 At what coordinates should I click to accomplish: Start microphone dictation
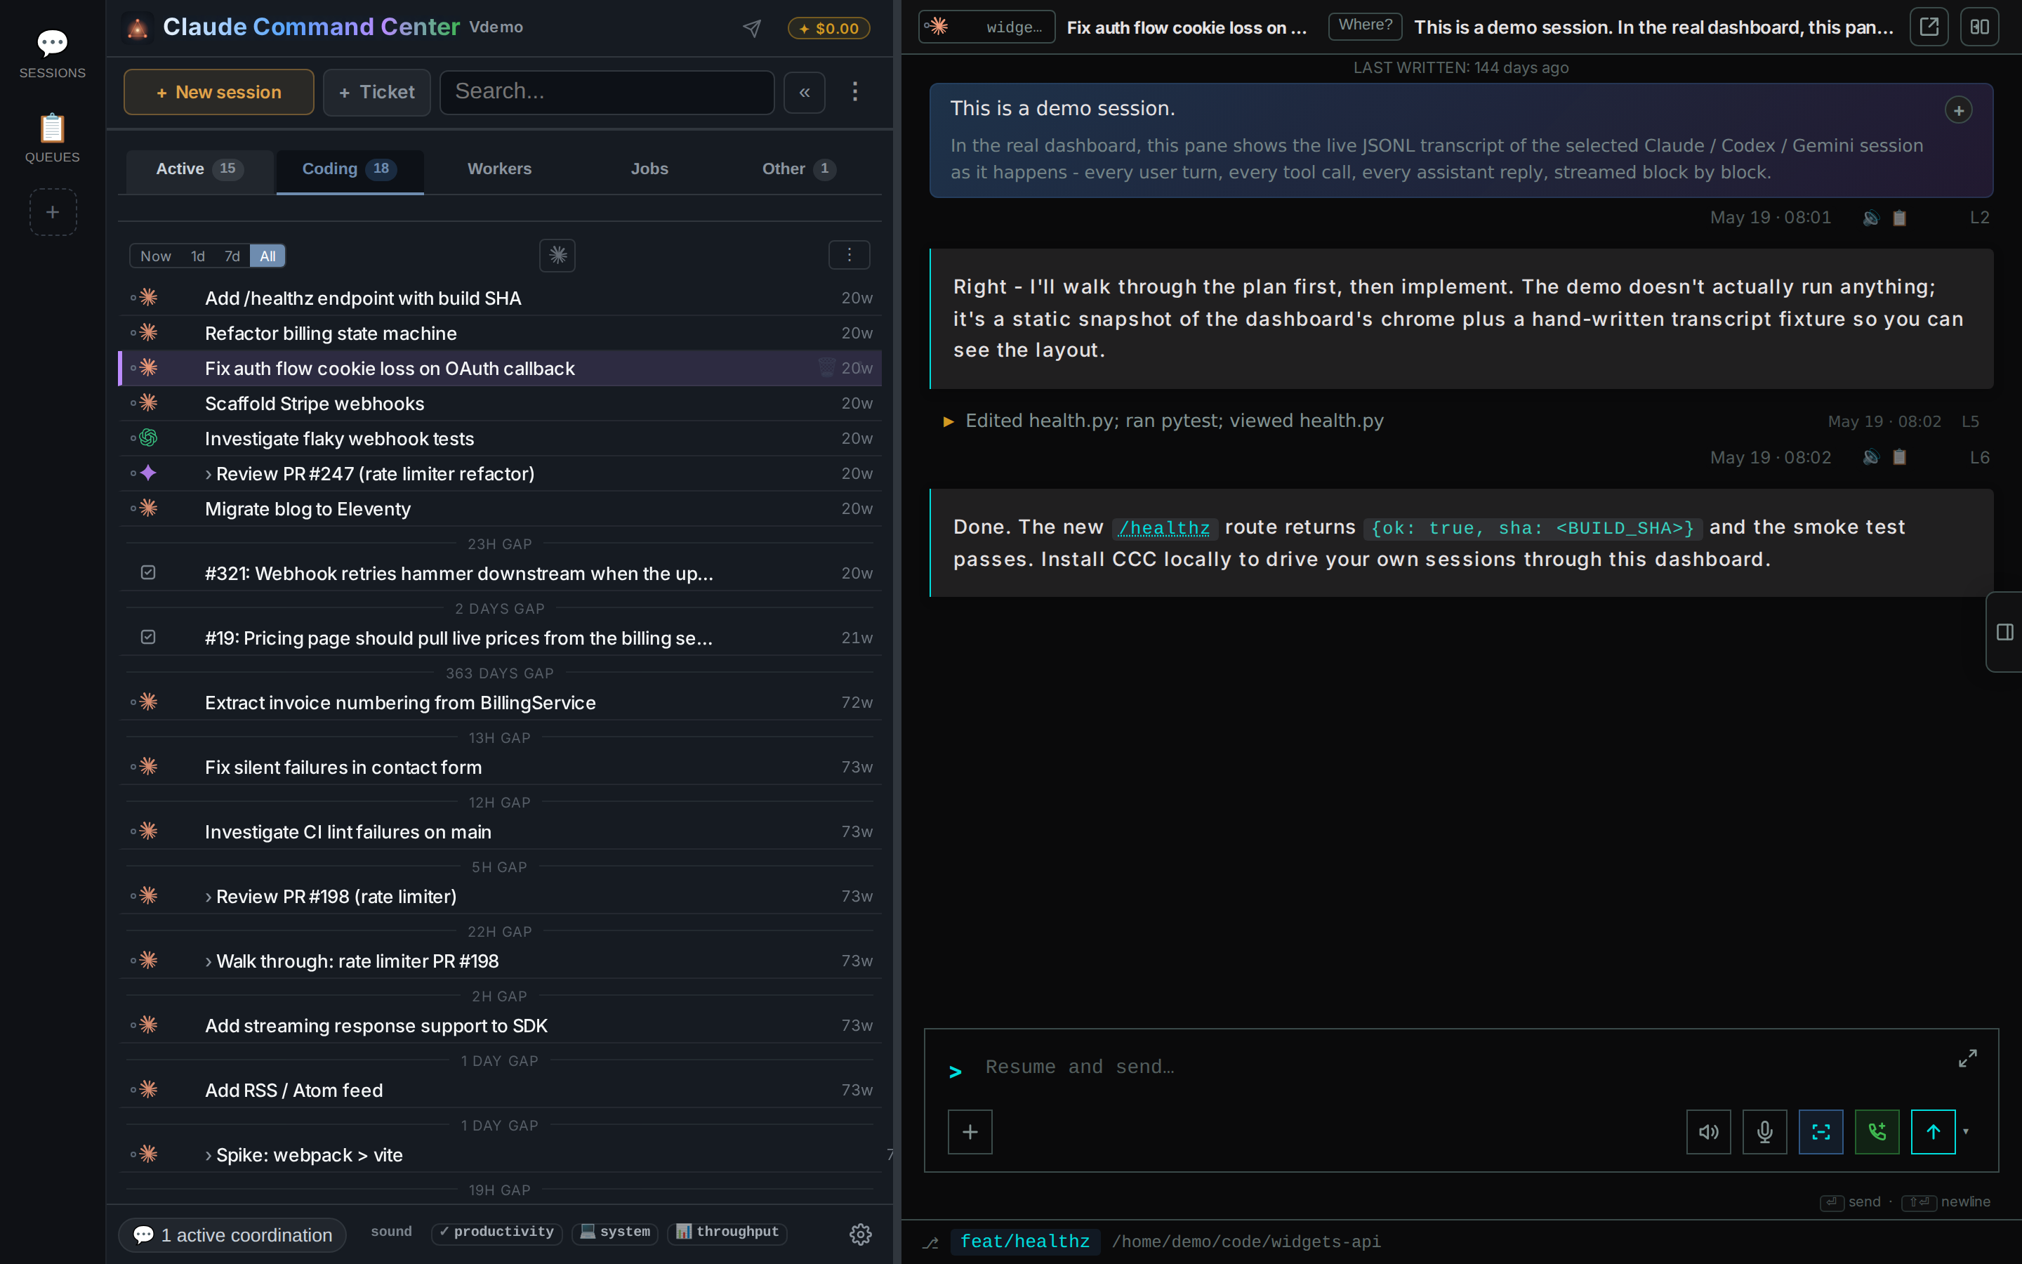click(x=1764, y=1132)
